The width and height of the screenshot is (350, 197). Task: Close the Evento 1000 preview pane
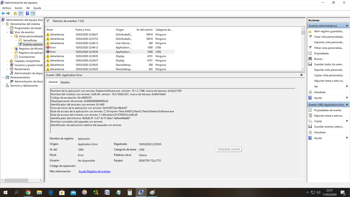coord(302,75)
